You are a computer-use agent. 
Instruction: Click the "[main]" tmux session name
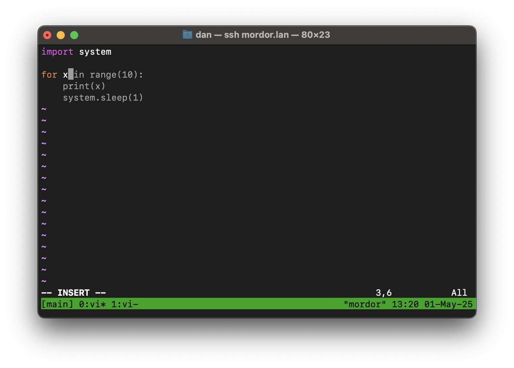[x=57, y=304]
